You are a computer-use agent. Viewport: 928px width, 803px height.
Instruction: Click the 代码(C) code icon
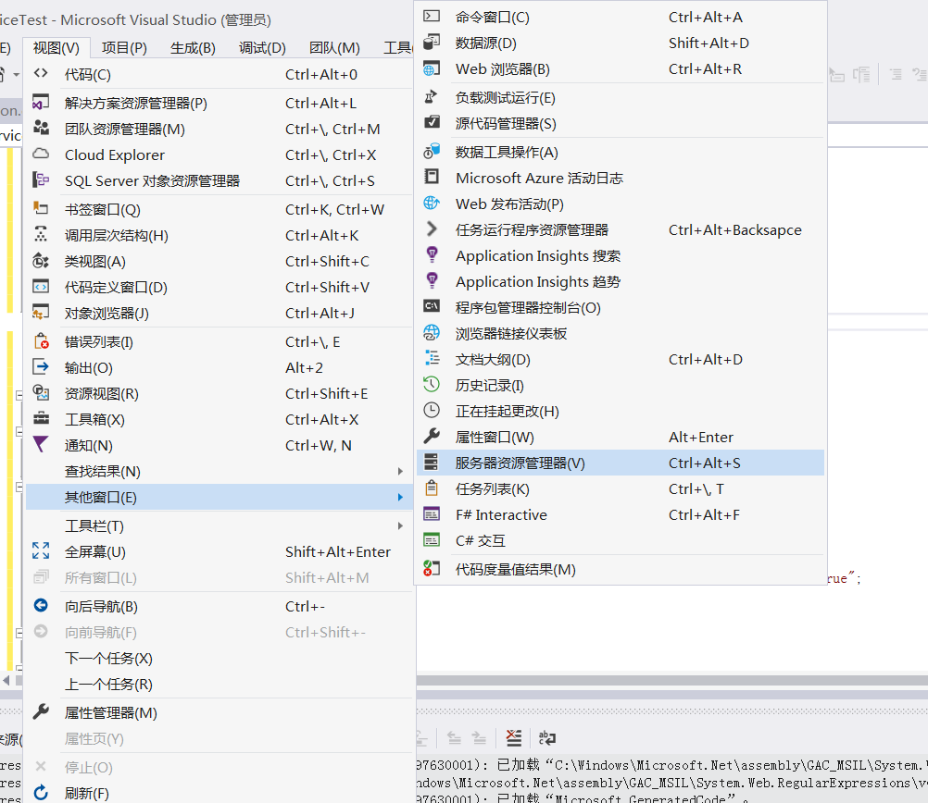coord(40,73)
